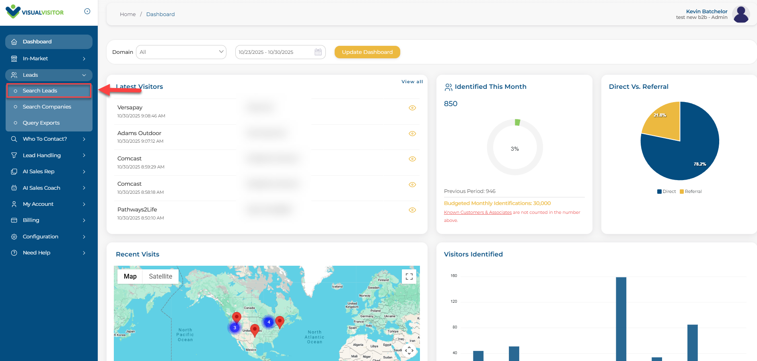Expand the Configuration menu chevron
The image size is (757, 361).
tap(84, 237)
